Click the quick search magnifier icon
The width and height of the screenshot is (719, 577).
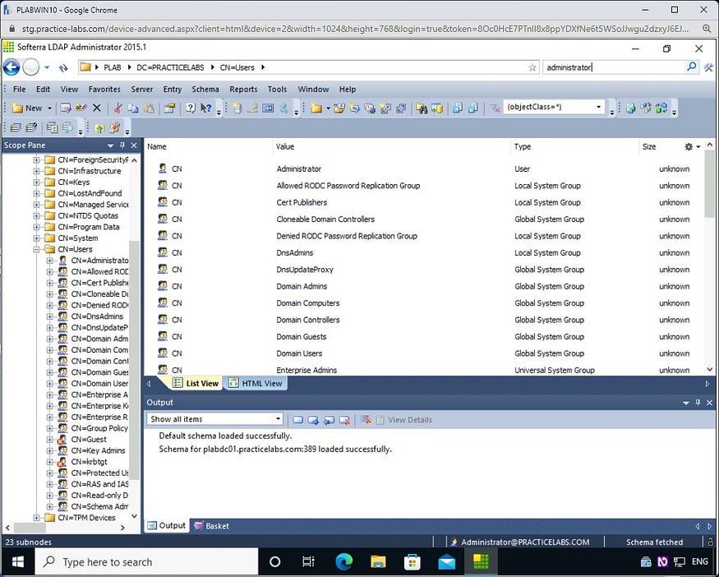[691, 67]
